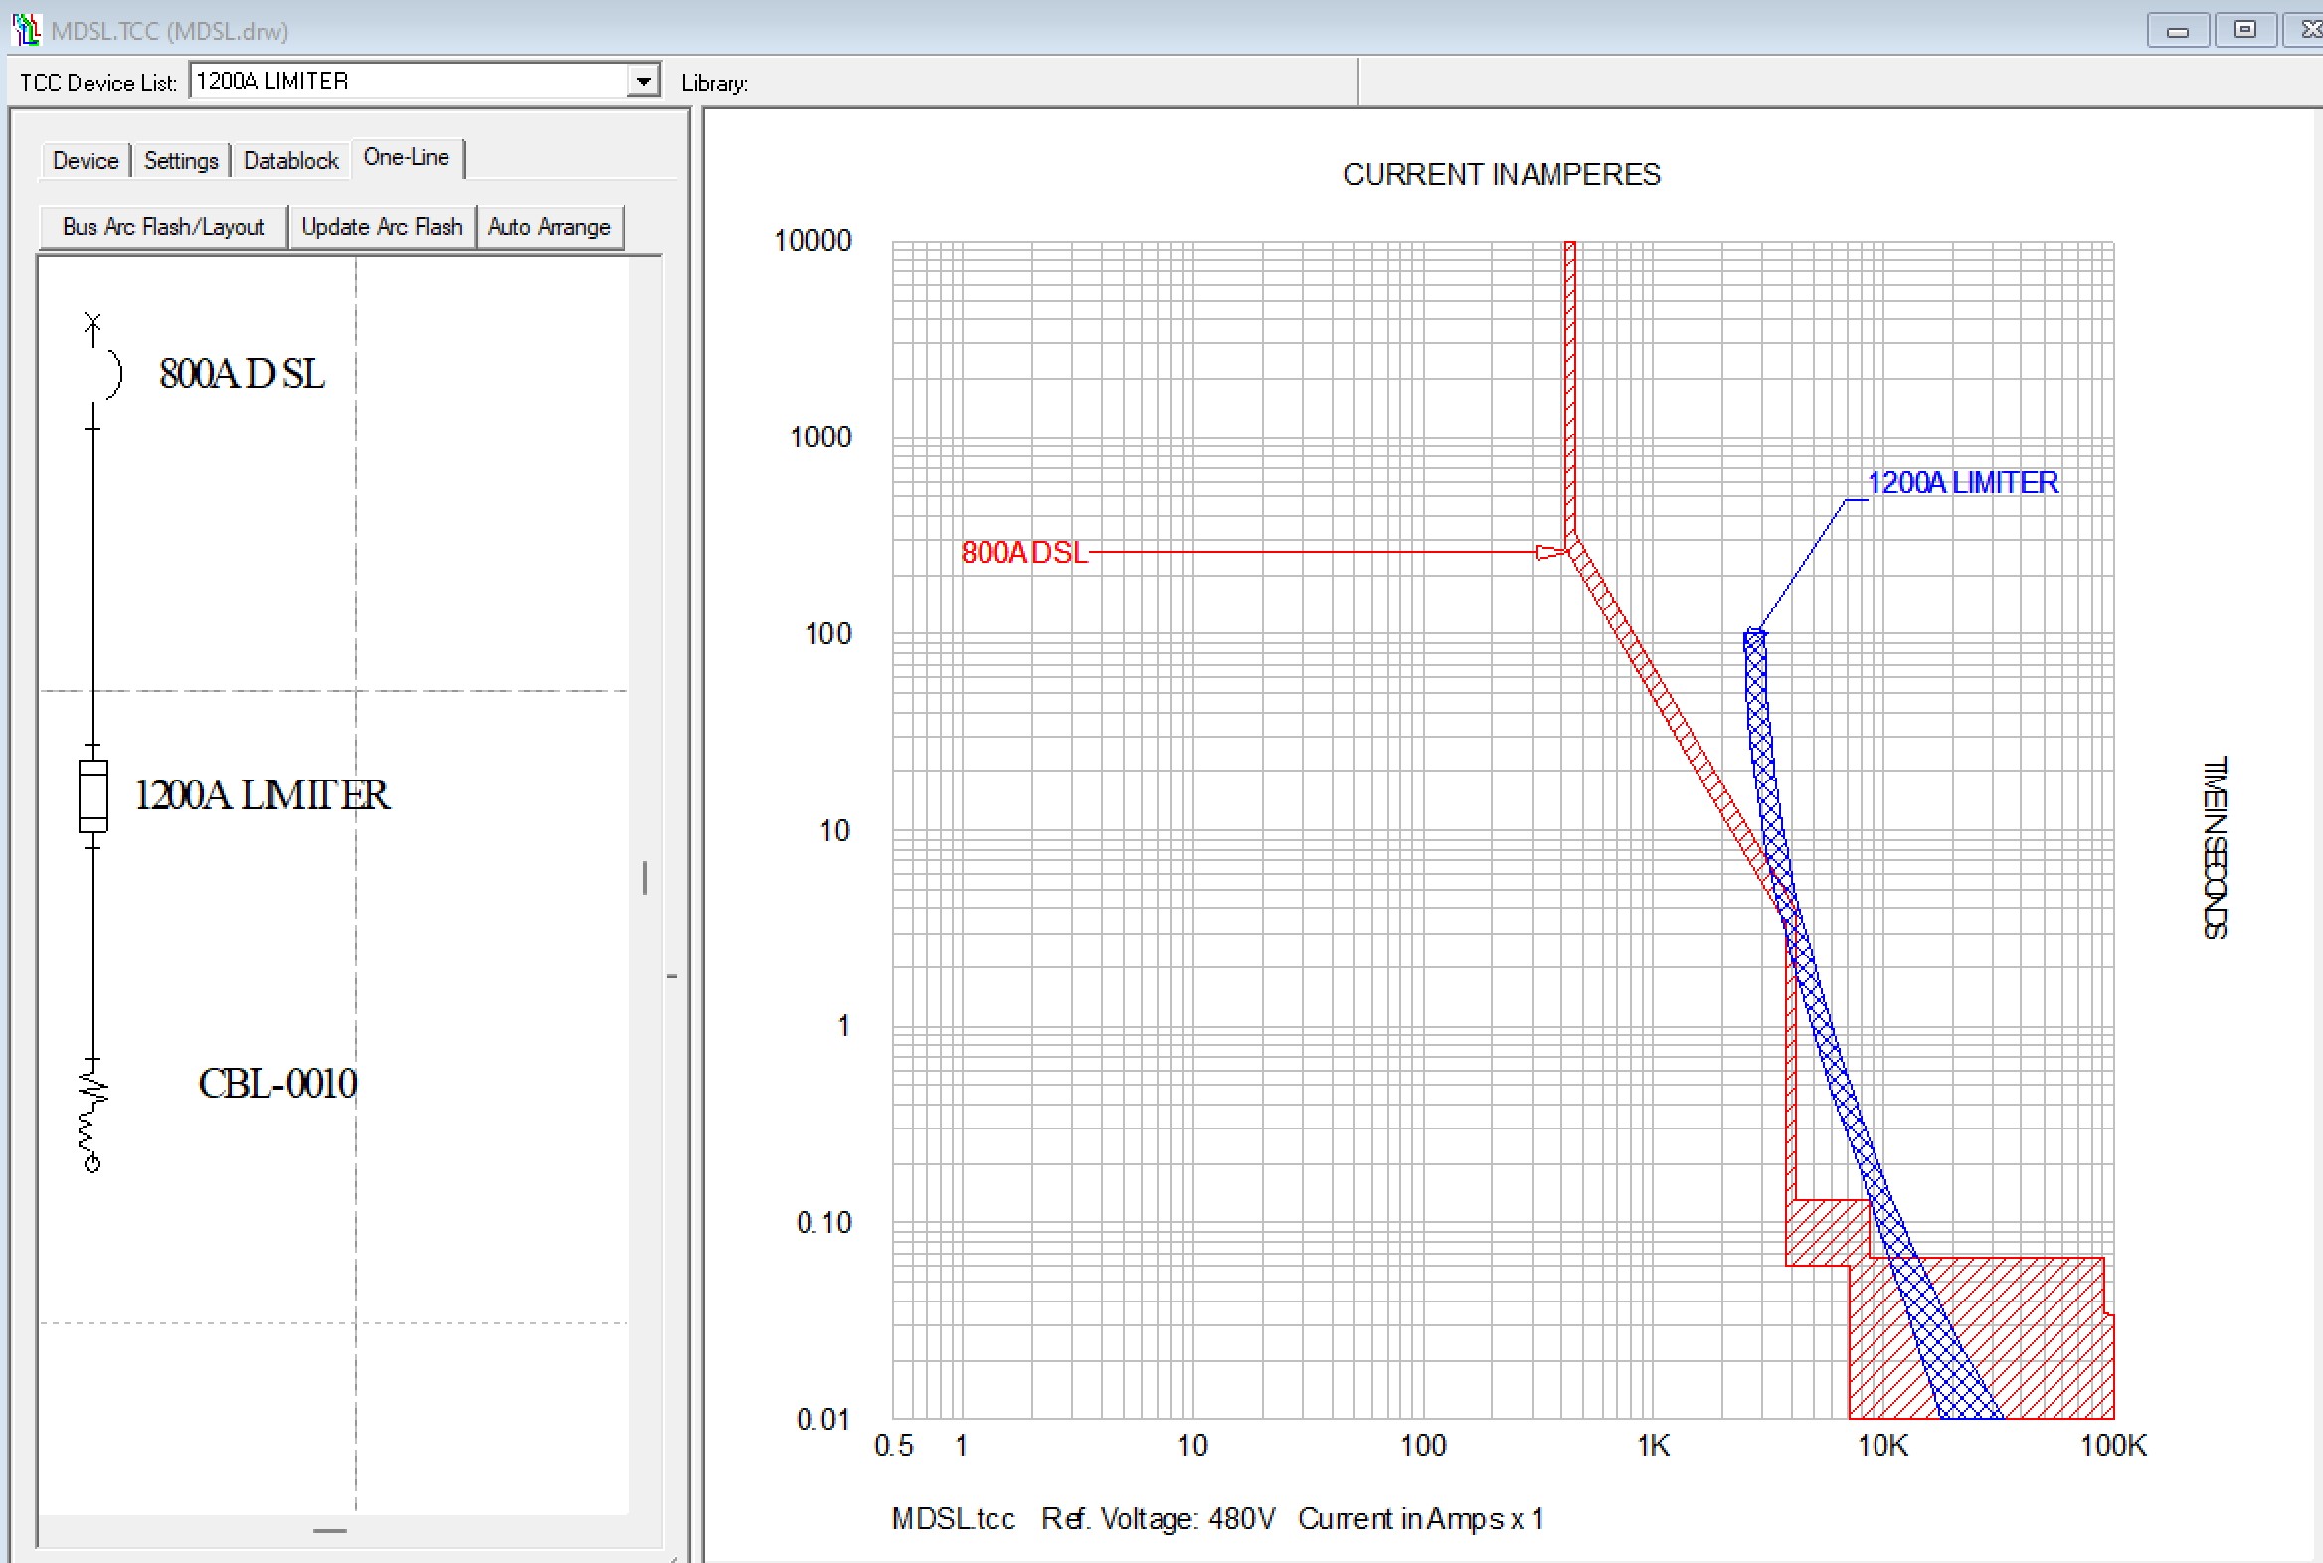Click the MDSL.TCC app icon in title bar
The image size is (2323, 1563).
27,30
